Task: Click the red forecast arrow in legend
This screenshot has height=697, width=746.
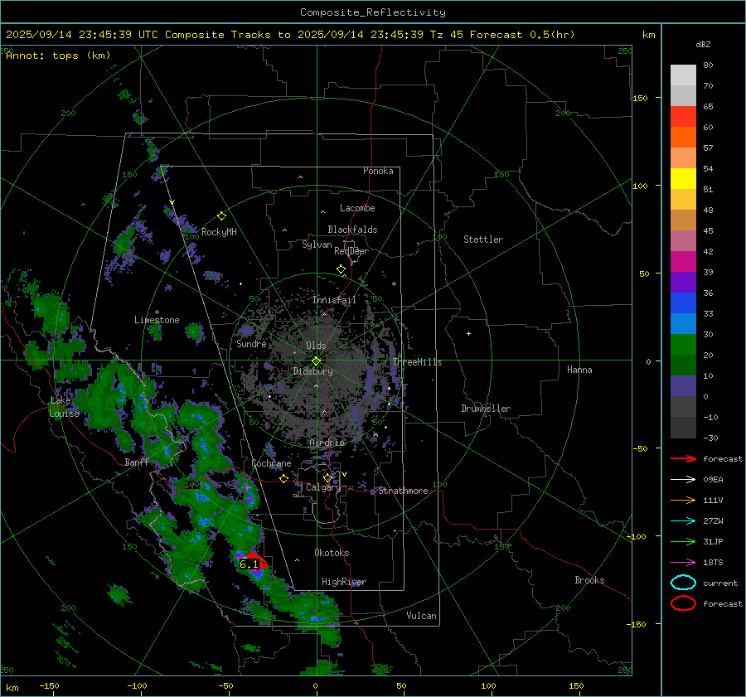Action: pyautogui.click(x=683, y=458)
